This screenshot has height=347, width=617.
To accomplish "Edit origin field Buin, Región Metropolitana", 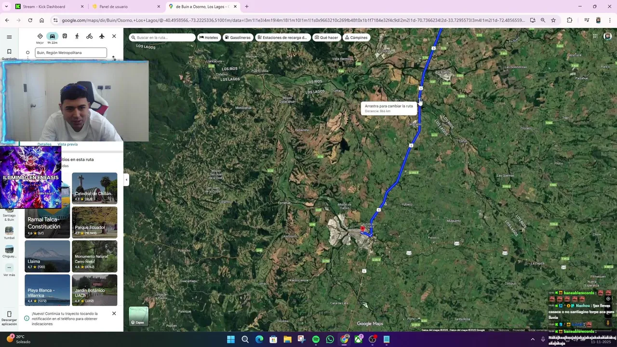I will pos(71,53).
